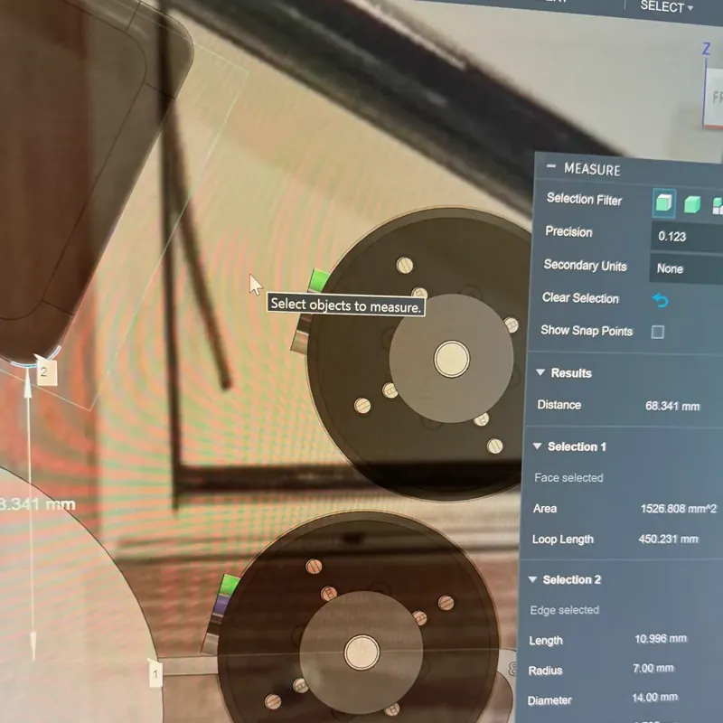This screenshot has height=723, width=723.
Task: Choose the first Selection Filter cube icon
Action: (x=664, y=202)
